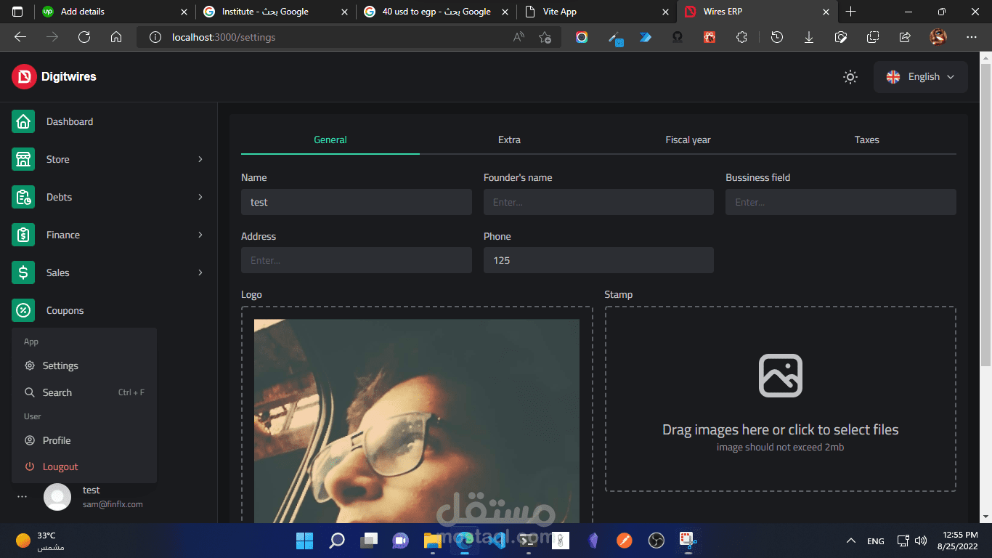Click the browser profile picture
This screenshot has height=558, width=992.
(x=938, y=37)
